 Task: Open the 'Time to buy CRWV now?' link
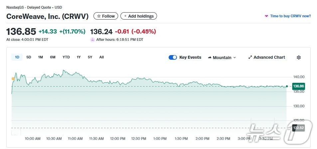[x=290, y=16]
